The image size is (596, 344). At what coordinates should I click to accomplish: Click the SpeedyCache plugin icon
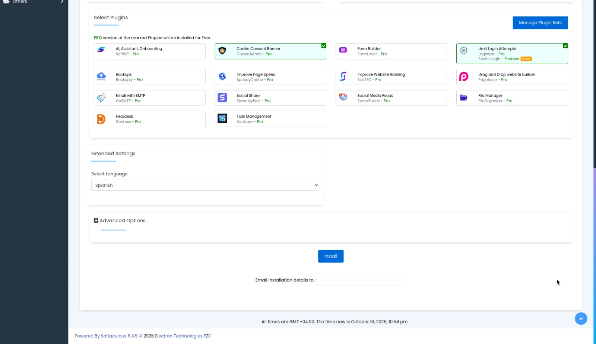tap(222, 76)
